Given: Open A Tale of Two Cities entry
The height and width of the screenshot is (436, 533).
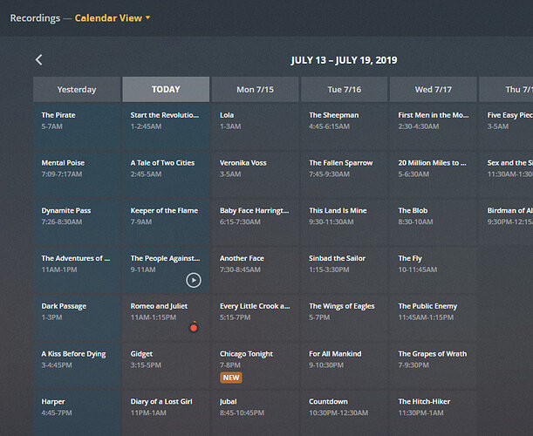Looking at the screenshot, I should [x=166, y=174].
